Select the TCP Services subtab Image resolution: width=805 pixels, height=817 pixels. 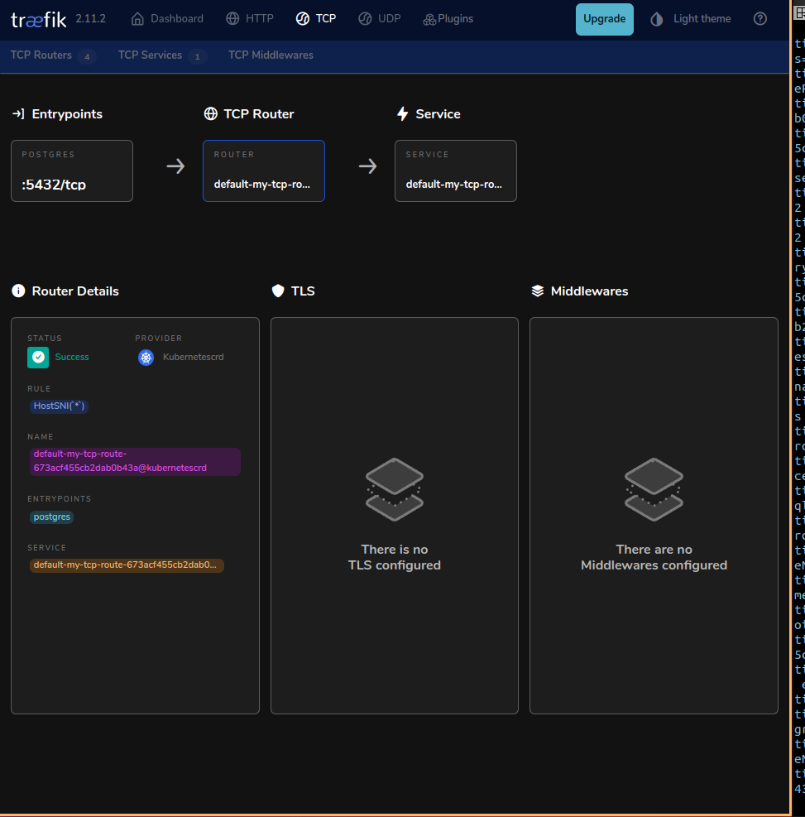[x=150, y=55]
